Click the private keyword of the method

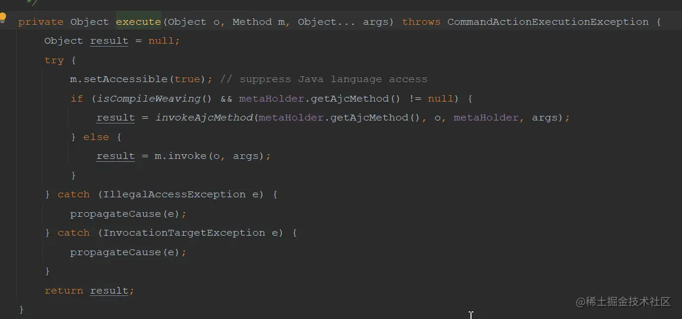pyautogui.click(x=41, y=22)
